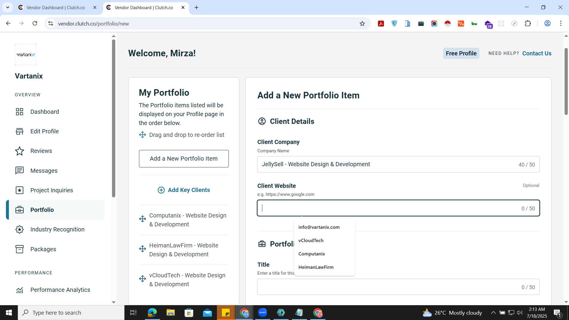Open Task View on the taskbar

(x=133, y=313)
